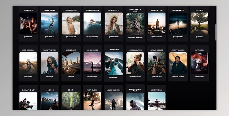Image resolution: width=229 pixels, height=116 pixels.
Task: Follow the @samkolder handle link
Action: 28,37
